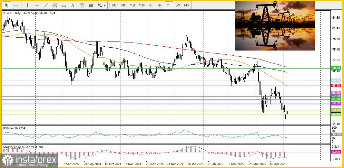
Task: Select the cursor arrow tool
Action: (x=6, y=5)
